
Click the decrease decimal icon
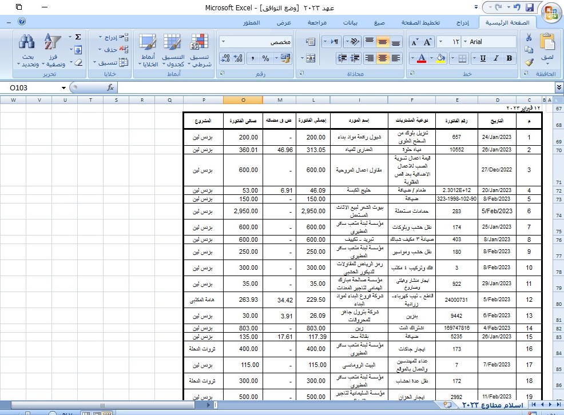click(225, 58)
